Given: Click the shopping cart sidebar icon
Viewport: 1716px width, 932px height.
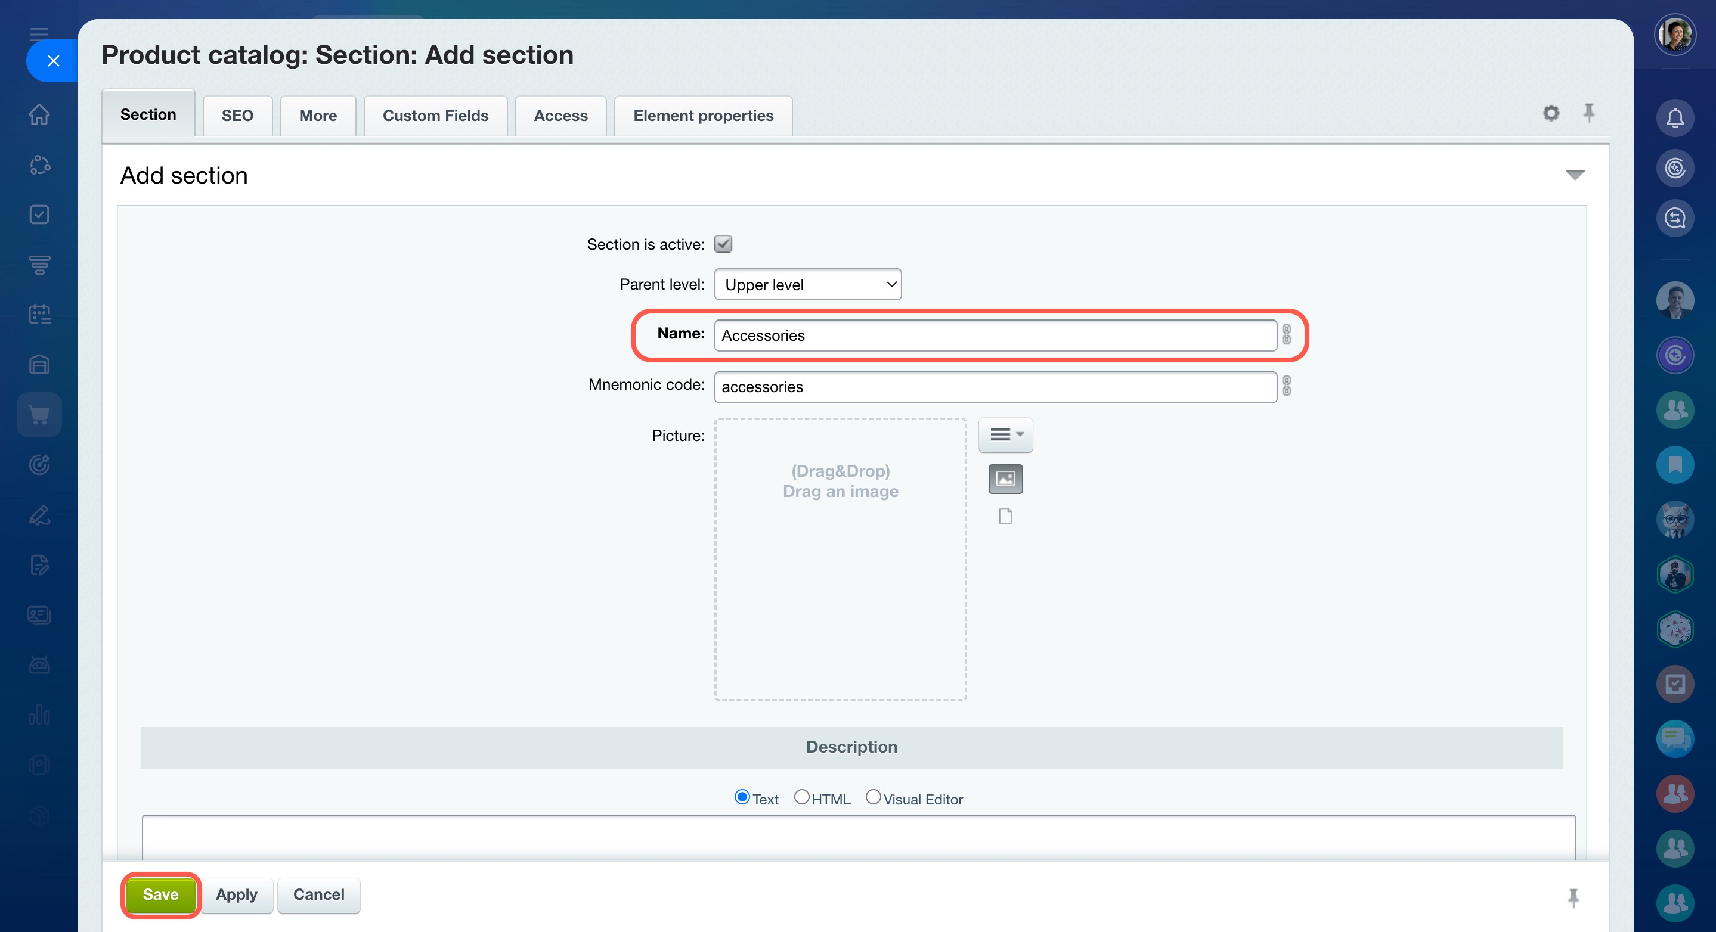Looking at the screenshot, I should [x=39, y=415].
